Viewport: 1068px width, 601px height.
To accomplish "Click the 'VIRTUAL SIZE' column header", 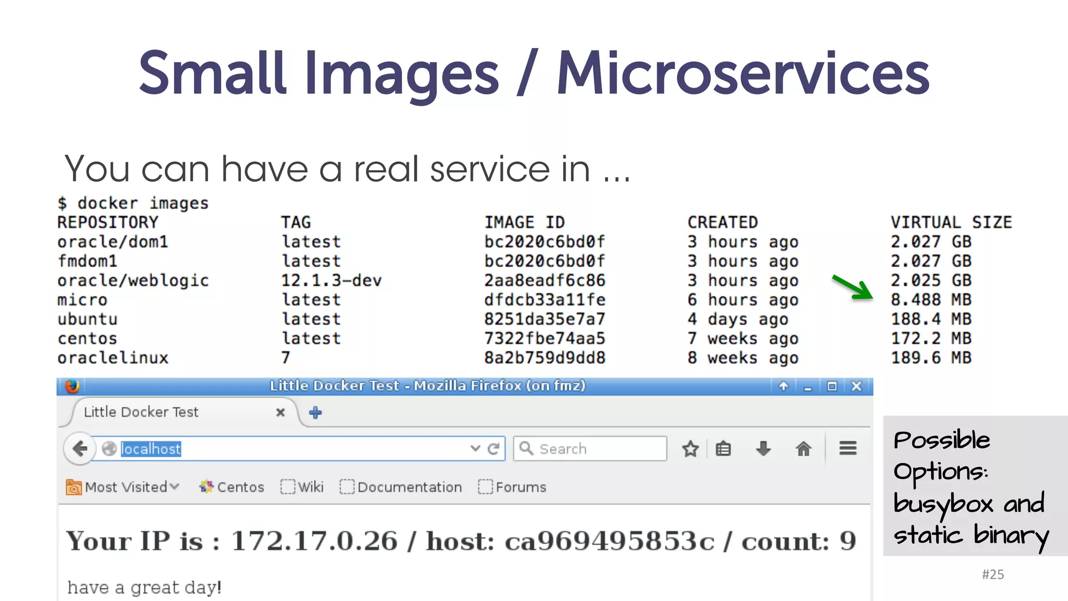I will click(951, 222).
